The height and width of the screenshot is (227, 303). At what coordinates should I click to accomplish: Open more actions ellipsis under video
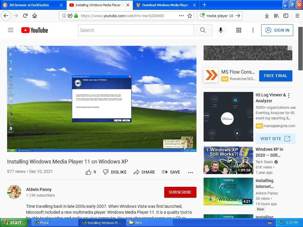pyautogui.click(x=191, y=172)
